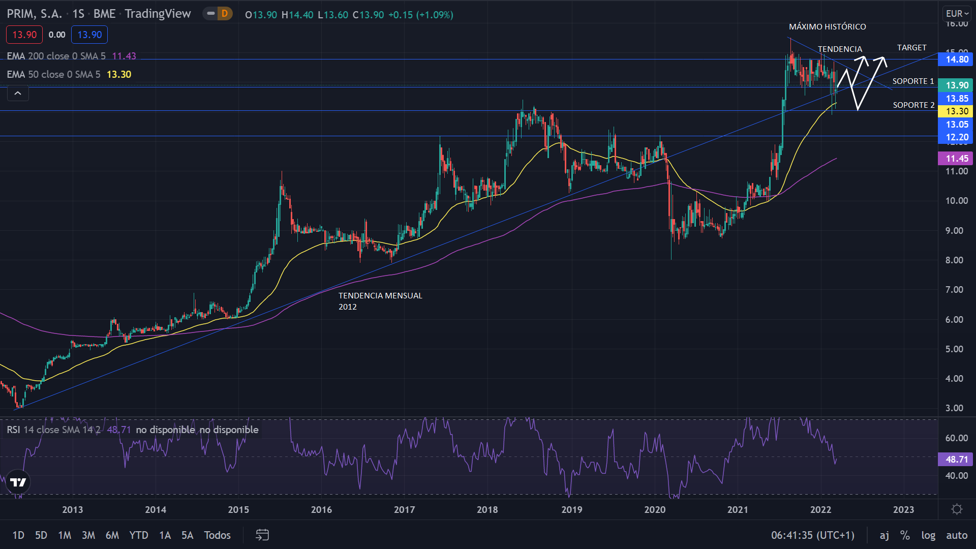Select the SOPORTE 1 text annotation

pyautogui.click(x=913, y=81)
